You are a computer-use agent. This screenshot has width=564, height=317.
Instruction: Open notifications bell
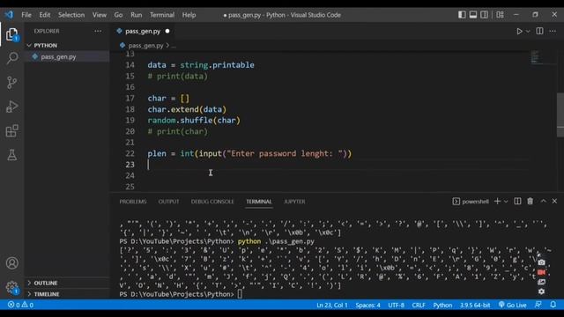553,305
